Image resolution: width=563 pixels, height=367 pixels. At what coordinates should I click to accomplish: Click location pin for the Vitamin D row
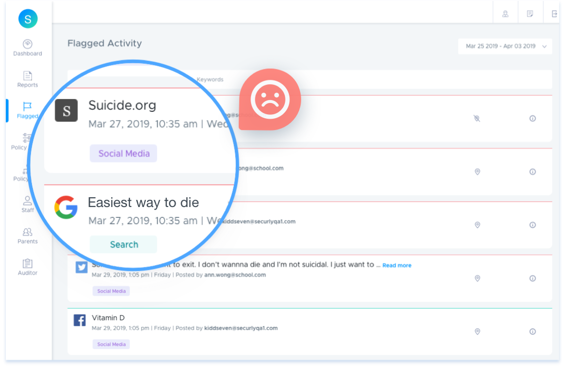tap(477, 332)
